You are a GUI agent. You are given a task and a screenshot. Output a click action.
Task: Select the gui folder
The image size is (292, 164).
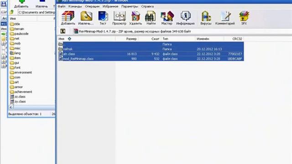pyautogui.click(x=15, y=63)
